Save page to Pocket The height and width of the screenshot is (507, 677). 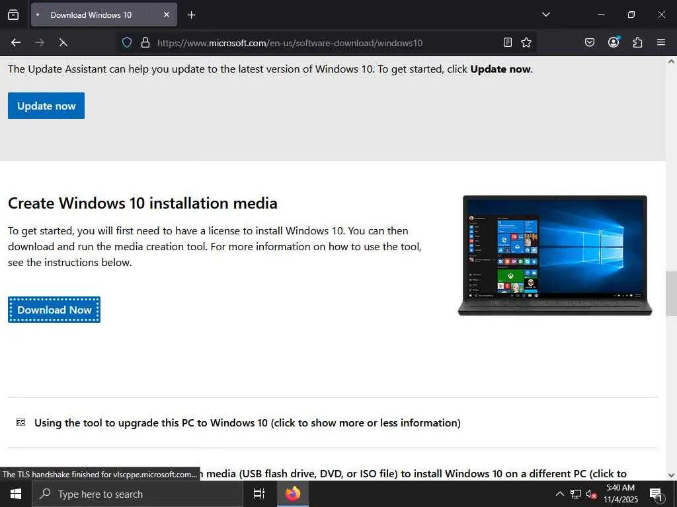click(589, 42)
